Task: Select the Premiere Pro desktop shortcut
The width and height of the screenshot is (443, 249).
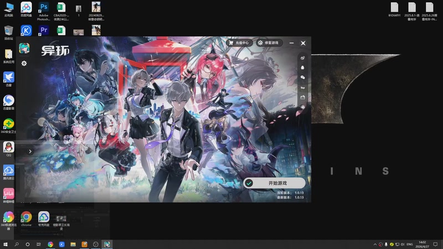Action: (x=44, y=30)
